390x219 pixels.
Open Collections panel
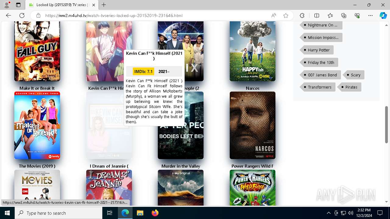(344, 16)
